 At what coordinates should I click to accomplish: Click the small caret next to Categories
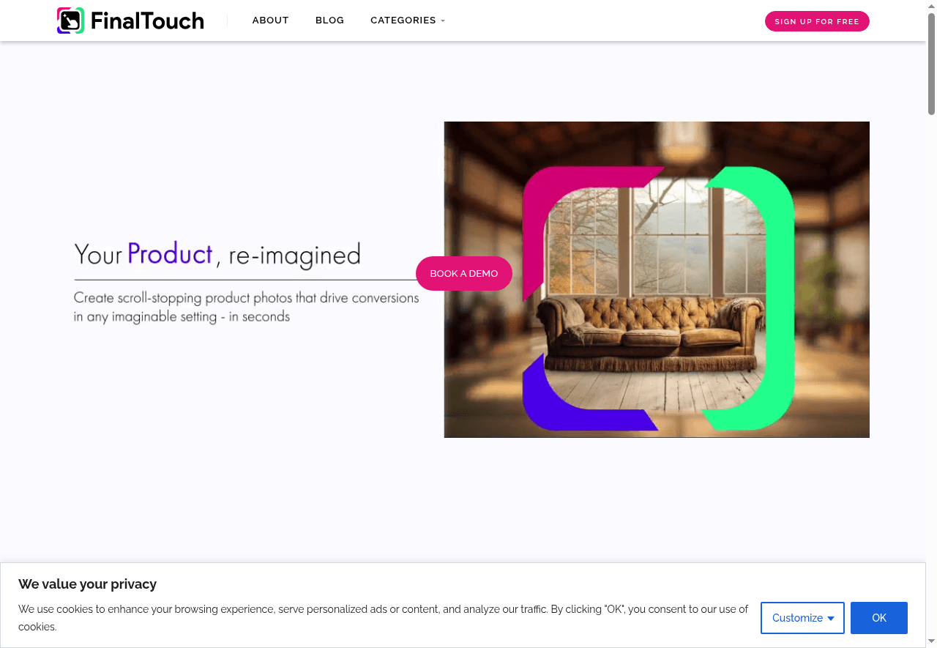443,21
